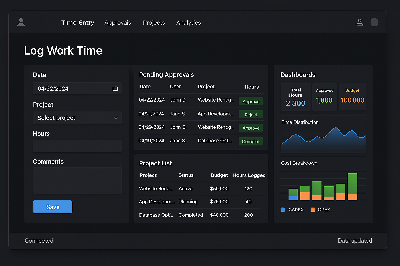Screen dimensions: 400x266
Task: Click the chevron arrow in Project field
Action: (116, 118)
